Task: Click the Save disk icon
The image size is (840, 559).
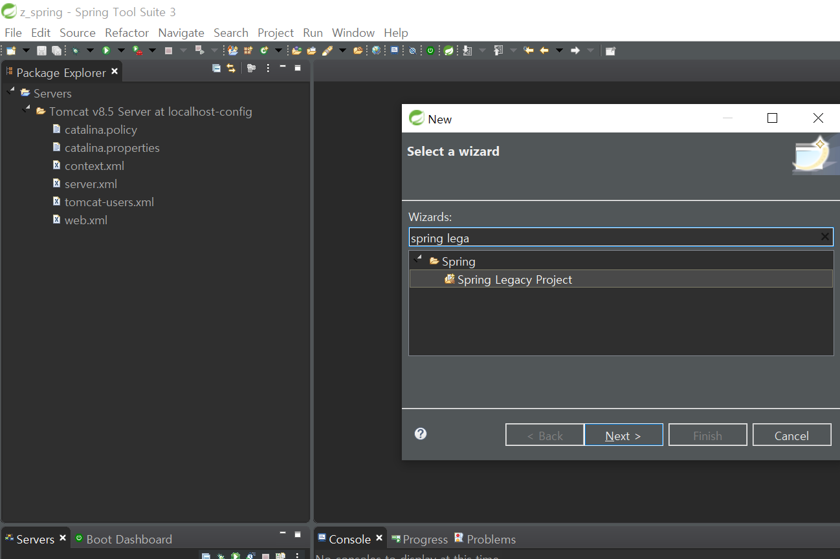Action: tap(41, 50)
